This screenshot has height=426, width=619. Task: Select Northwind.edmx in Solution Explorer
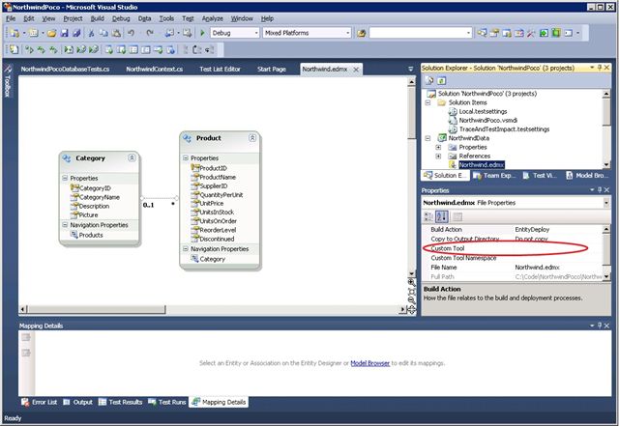pyautogui.click(x=482, y=165)
